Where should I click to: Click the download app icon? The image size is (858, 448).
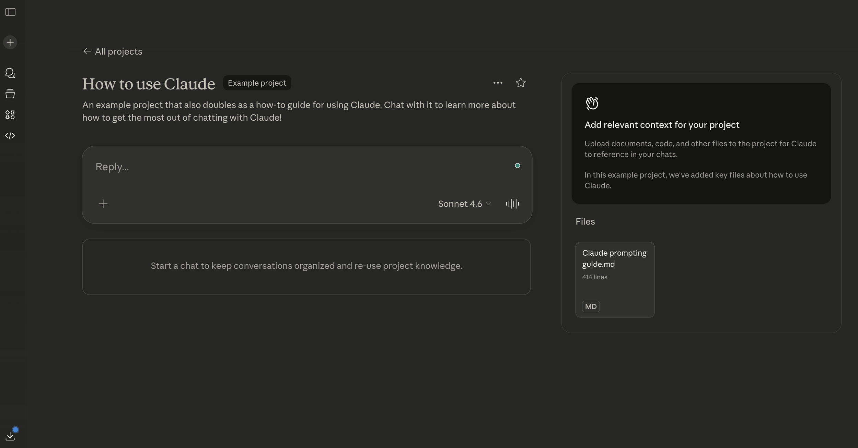click(x=10, y=436)
